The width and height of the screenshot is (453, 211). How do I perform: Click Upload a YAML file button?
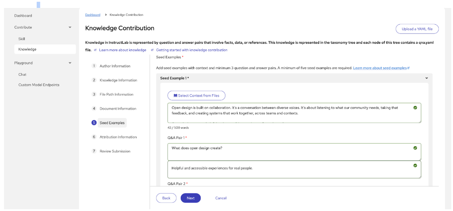tap(417, 29)
